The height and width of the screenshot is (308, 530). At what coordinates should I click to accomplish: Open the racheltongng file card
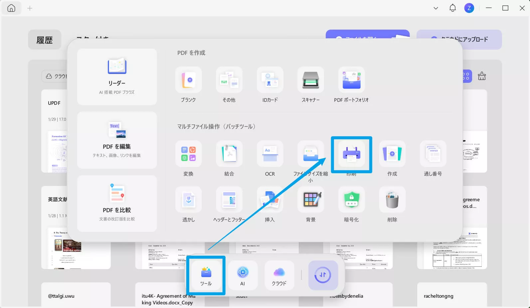(452, 295)
